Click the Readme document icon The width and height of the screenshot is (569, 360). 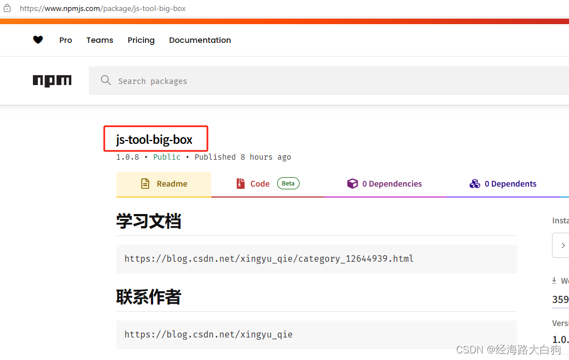[x=144, y=183]
